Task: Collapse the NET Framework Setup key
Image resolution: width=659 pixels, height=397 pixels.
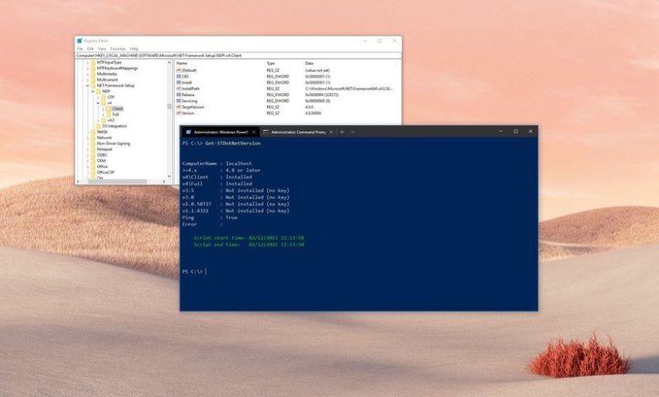Action: [x=88, y=85]
